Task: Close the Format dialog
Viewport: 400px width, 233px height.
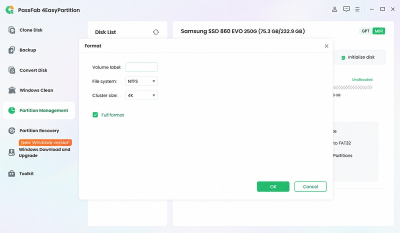Action: pos(326,46)
